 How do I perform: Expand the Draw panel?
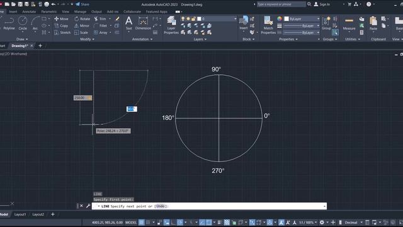22,39
